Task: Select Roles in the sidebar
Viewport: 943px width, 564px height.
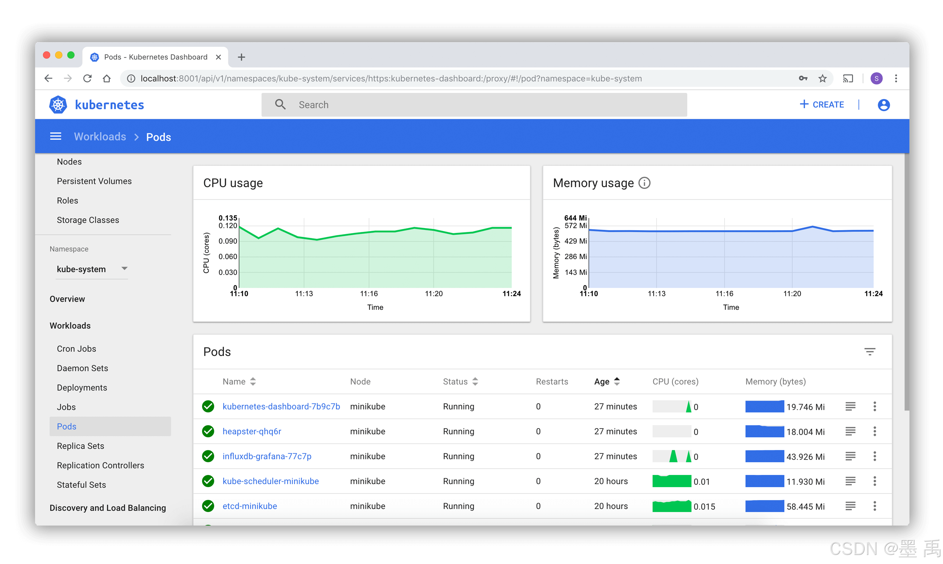Action: [67, 201]
